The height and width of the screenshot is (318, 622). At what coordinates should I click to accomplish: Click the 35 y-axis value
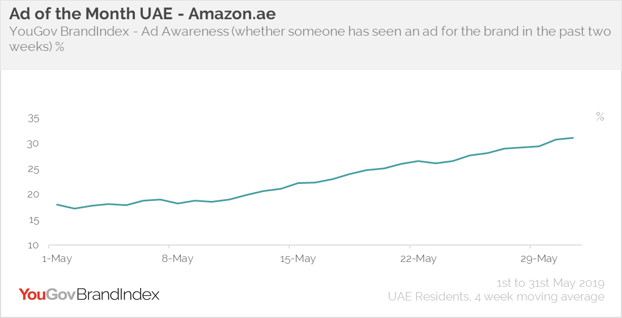pos(32,118)
